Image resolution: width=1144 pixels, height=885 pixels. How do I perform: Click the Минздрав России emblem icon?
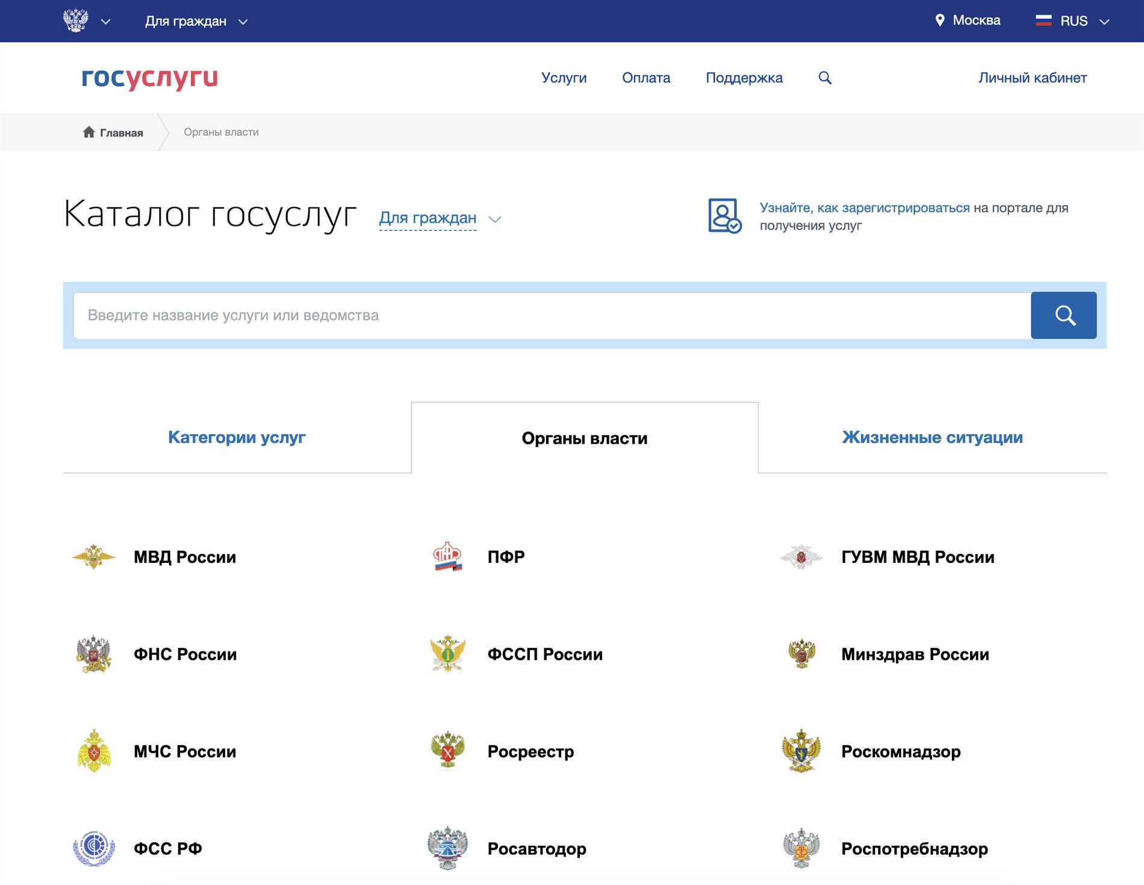801,654
